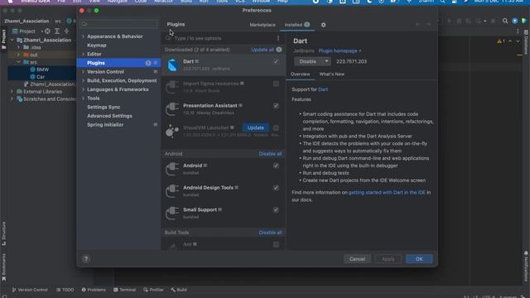
Task: Click the OK button
Action: (x=419, y=259)
